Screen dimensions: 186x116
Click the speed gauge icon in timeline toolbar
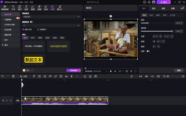pyautogui.click(x=50, y=76)
